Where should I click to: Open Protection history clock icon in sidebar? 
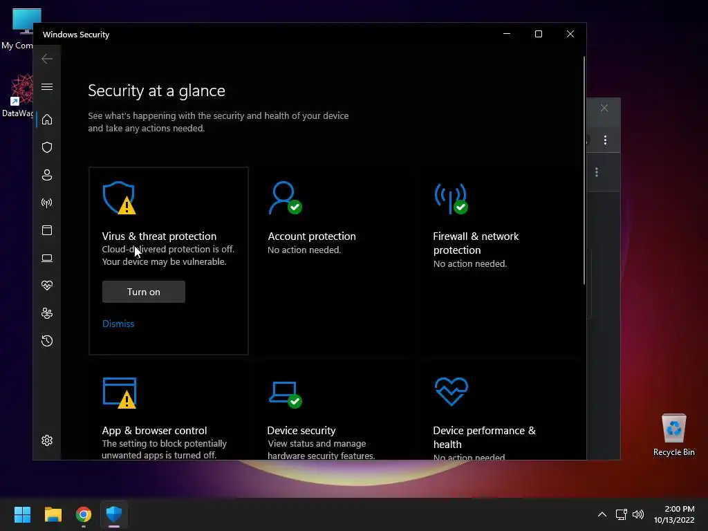tap(47, 341)
